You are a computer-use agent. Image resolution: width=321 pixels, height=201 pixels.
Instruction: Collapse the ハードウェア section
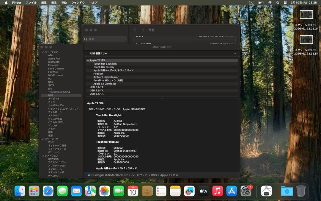(x=43, y=52)
